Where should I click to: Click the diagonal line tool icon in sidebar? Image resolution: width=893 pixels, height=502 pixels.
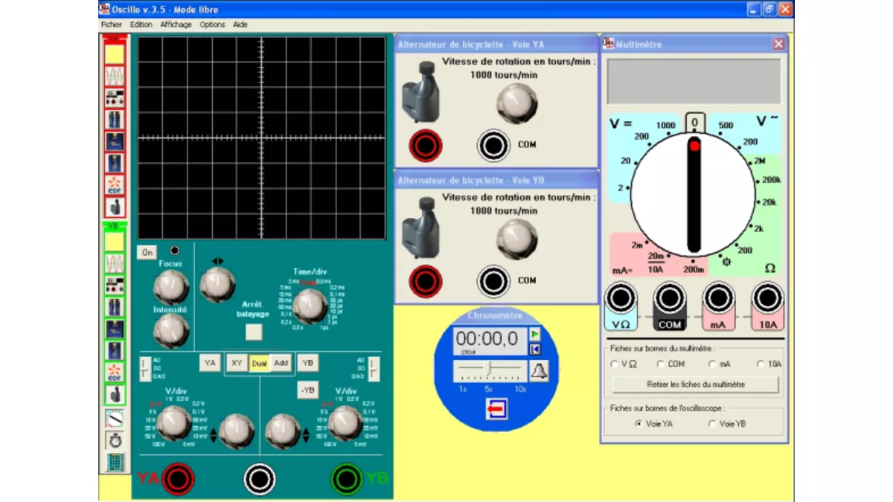click(115, 419)
